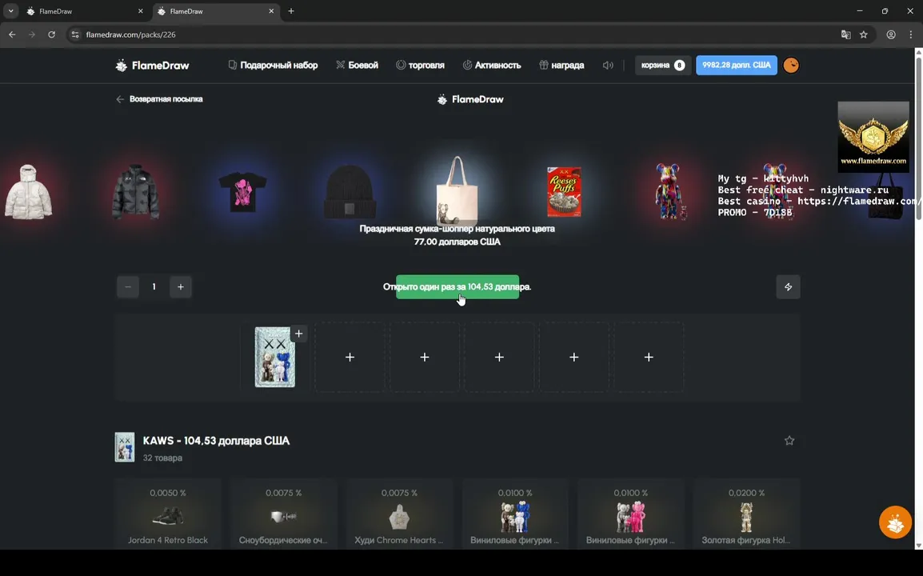The width and height of the screenshot is (923, 576).
Task: Click KAWS pack icon beside title
Action: (x=125, y=447)
